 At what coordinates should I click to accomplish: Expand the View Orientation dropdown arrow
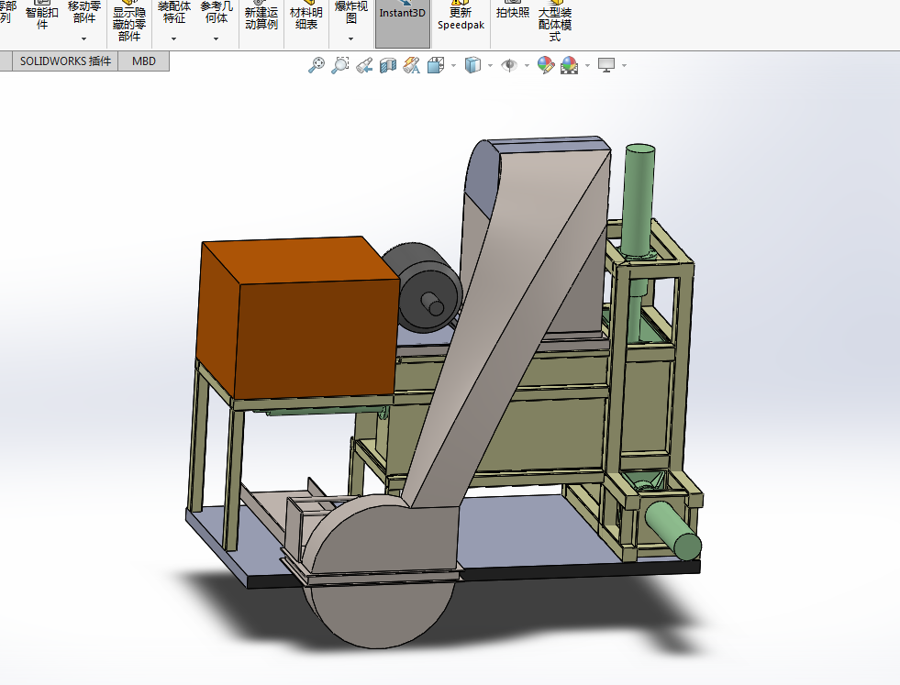[x=453, y=65]
